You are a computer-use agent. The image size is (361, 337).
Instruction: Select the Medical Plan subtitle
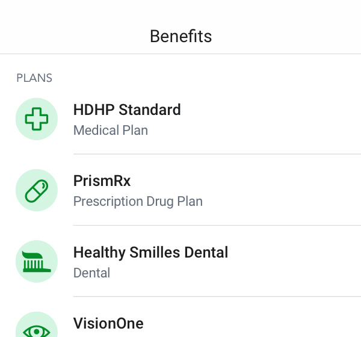(x=111, y=130)
